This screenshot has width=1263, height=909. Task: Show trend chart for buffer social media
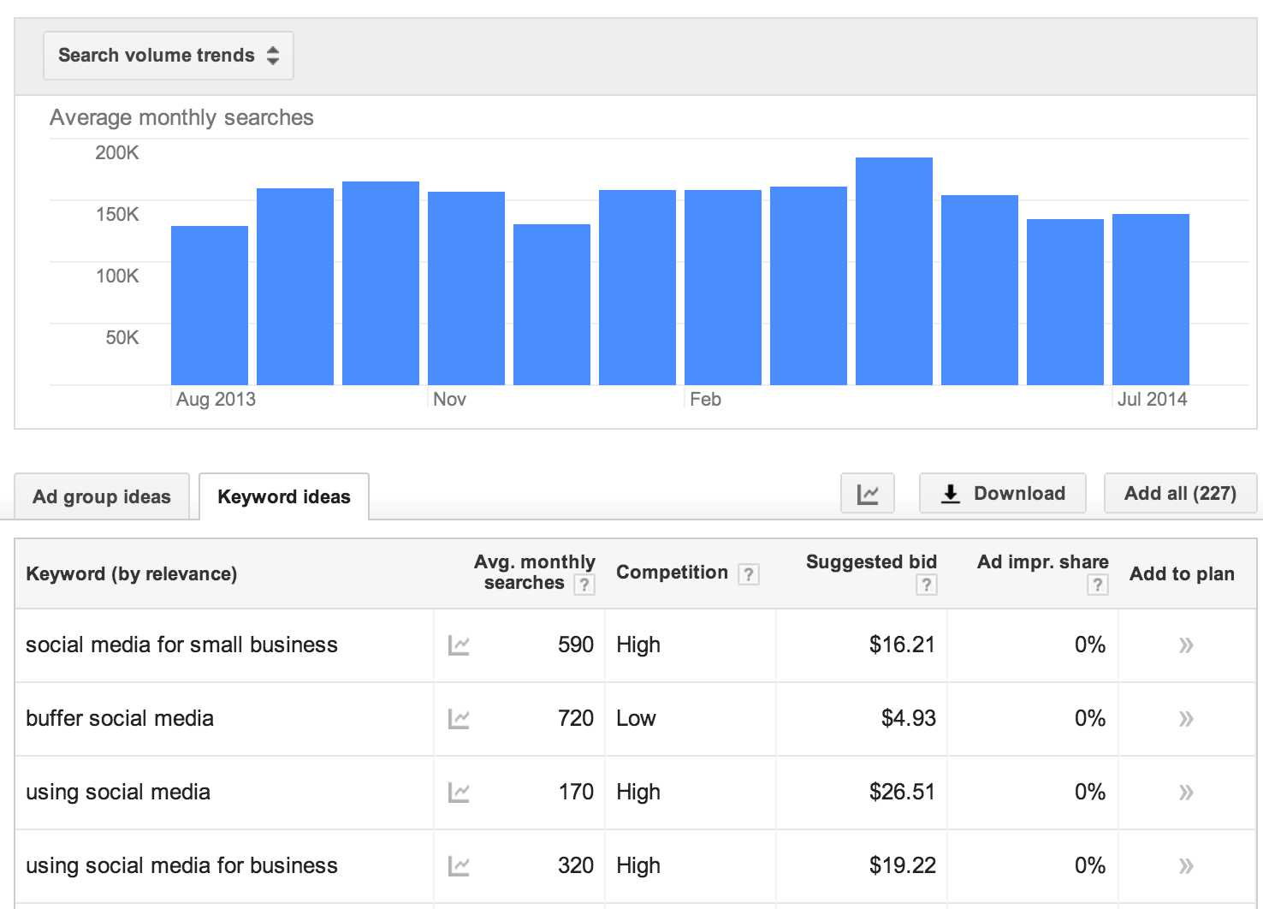click(x=459, y=719)
